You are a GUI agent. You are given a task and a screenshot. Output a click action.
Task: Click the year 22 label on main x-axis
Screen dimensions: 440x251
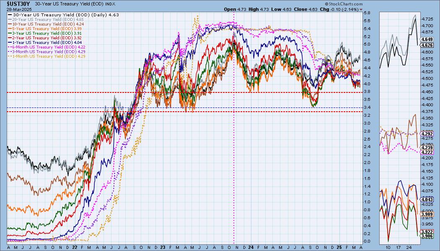(75, 247)
